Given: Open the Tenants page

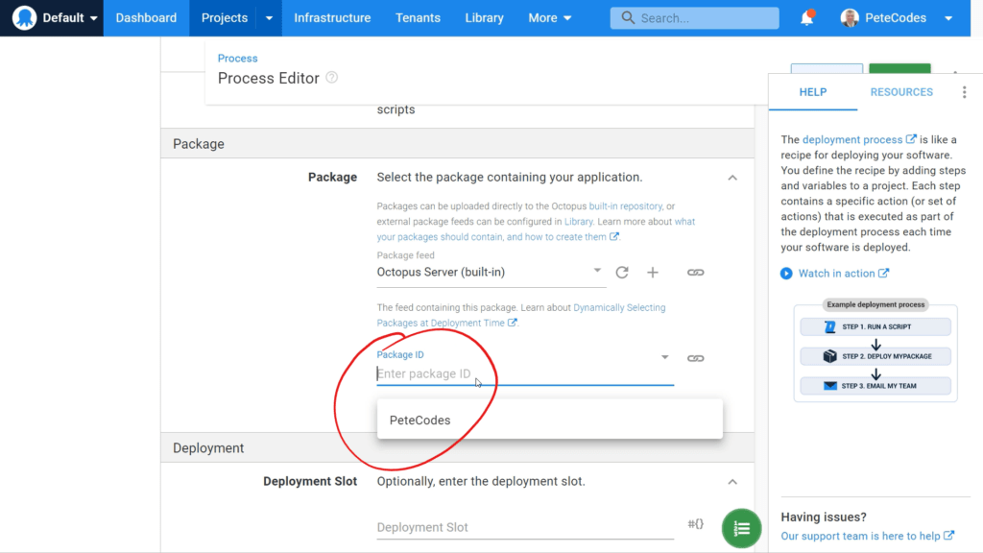Looking at the screenshot, I should coord(418,17).
